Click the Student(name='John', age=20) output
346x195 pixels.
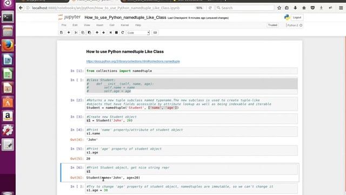click(113, 178)
